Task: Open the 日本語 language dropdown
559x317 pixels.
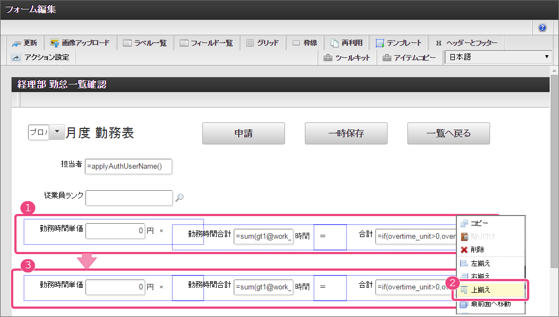Action: 498,57
